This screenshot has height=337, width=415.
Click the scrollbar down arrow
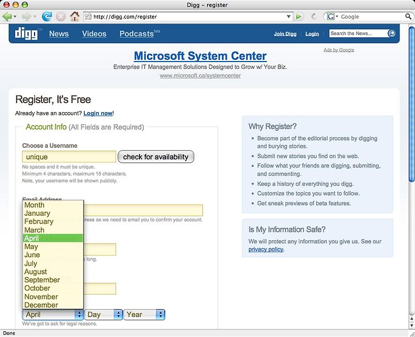[412, 325]
